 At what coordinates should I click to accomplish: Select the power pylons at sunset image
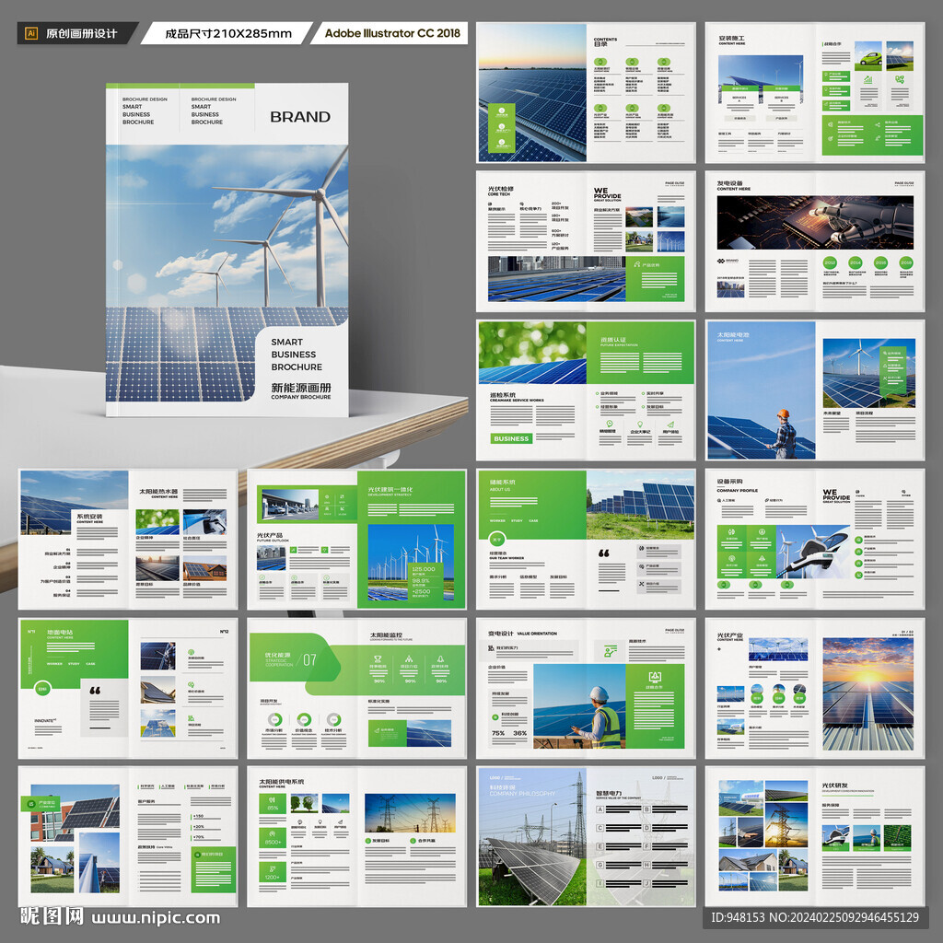(x=410, y=812)
